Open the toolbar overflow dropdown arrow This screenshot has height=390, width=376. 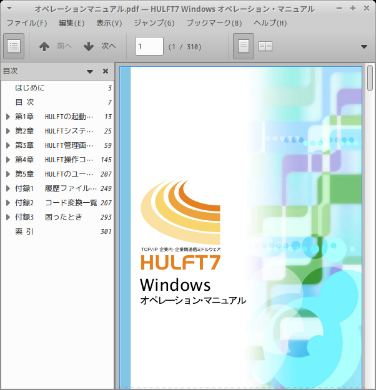(x=364, y=47)
